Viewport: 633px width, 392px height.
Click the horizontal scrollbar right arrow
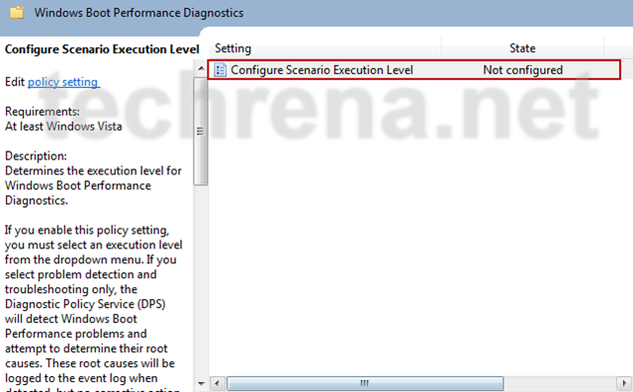[x=624, y=383]
